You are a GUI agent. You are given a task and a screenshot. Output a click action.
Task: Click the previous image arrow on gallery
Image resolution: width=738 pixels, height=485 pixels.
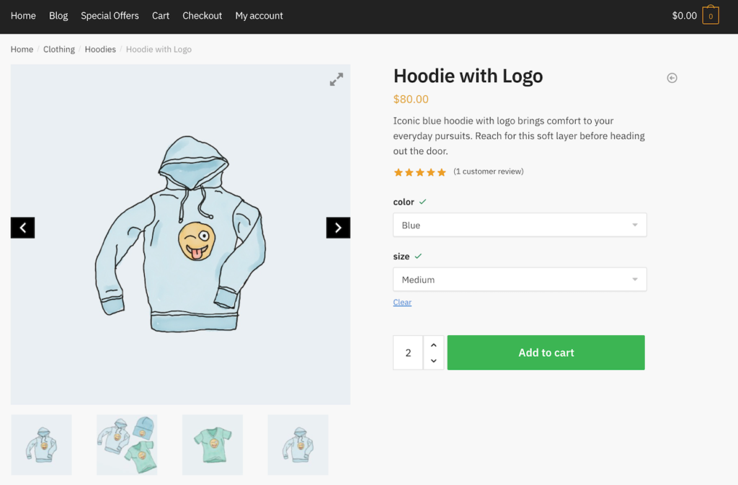click(x=22, y=228)
